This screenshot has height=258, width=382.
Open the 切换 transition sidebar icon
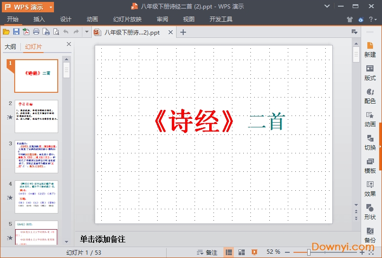point(370,142)
